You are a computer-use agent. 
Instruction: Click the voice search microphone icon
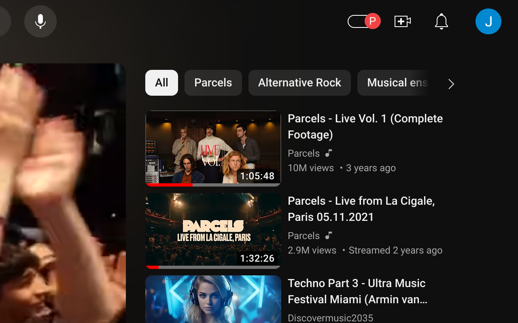pyautogui.click(x=40, y=21)
